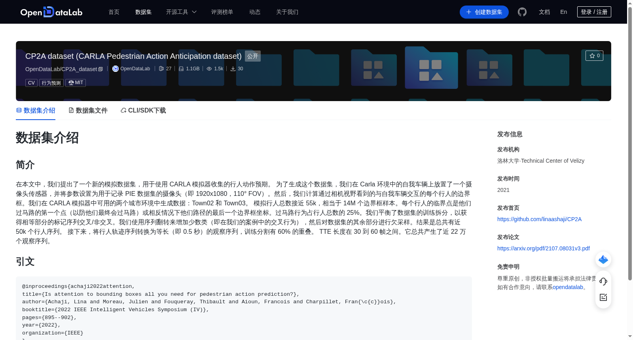This screenshot has width=633, height=340.
Task: Open the GitHub icon in header
Action: tap(522, 12)
